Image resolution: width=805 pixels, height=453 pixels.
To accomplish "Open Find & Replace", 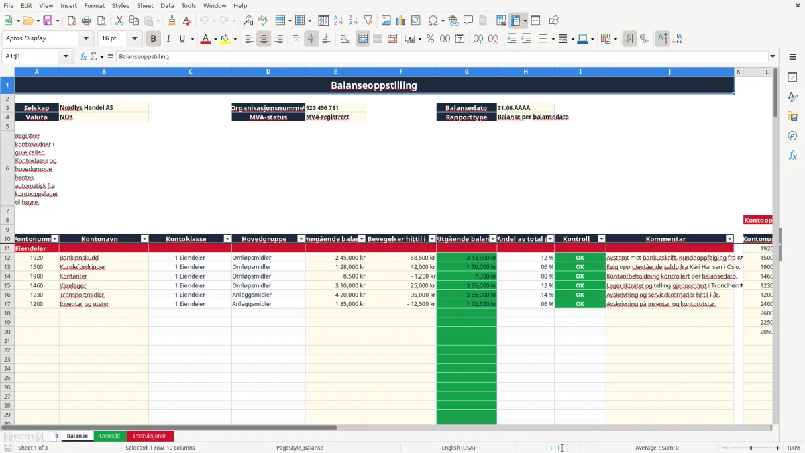I will click(248, 21).
